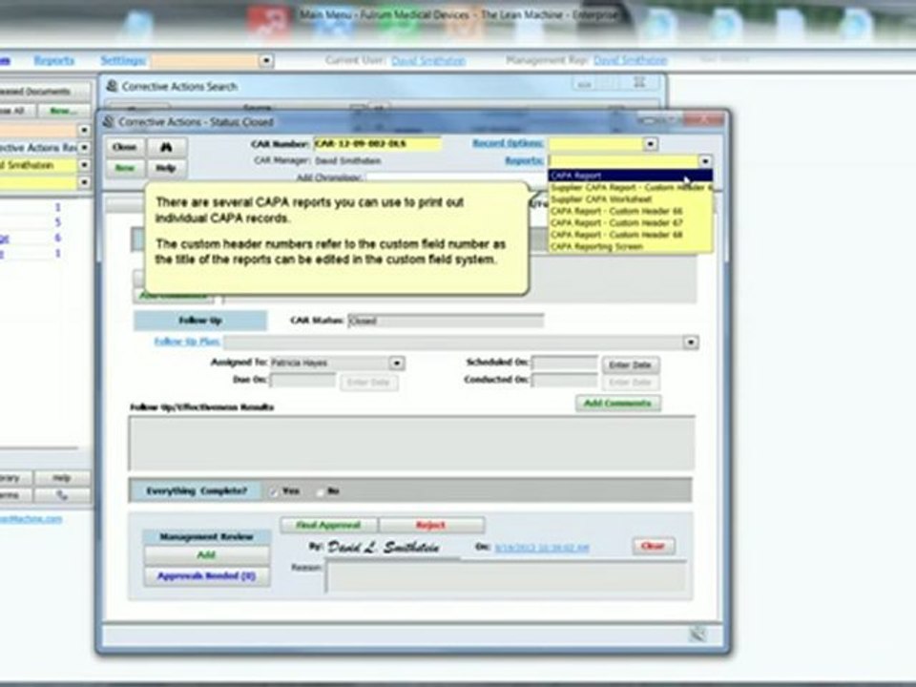The width and height of the screenshot is (916, 687).
Task: Open the orange dropdown in left panel
Action: tap(84, 130)
